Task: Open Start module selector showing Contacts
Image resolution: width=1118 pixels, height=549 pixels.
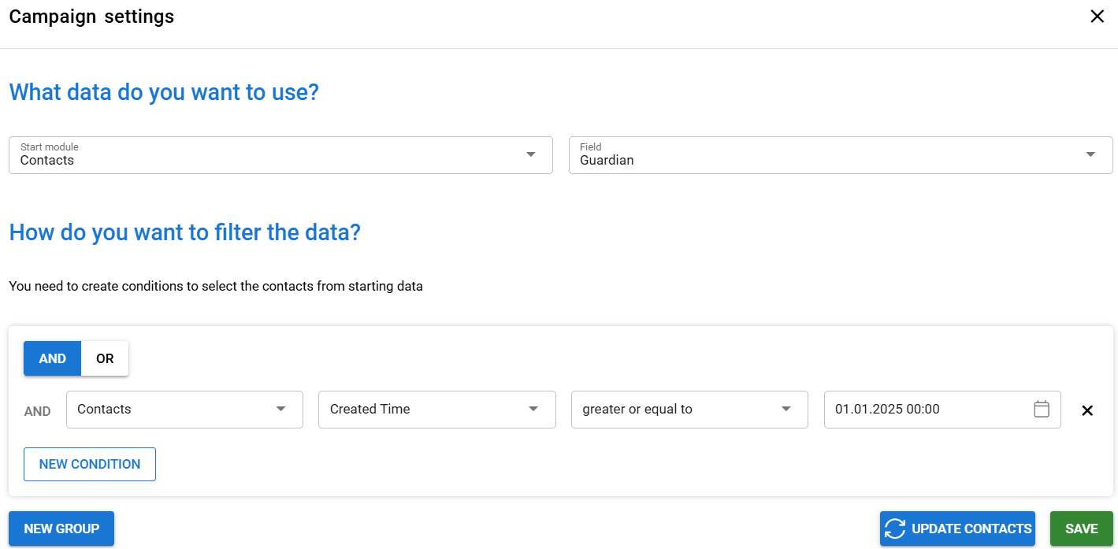Action: coord(268,155)
